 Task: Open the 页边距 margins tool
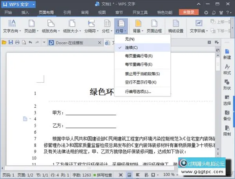click(31, 26)
